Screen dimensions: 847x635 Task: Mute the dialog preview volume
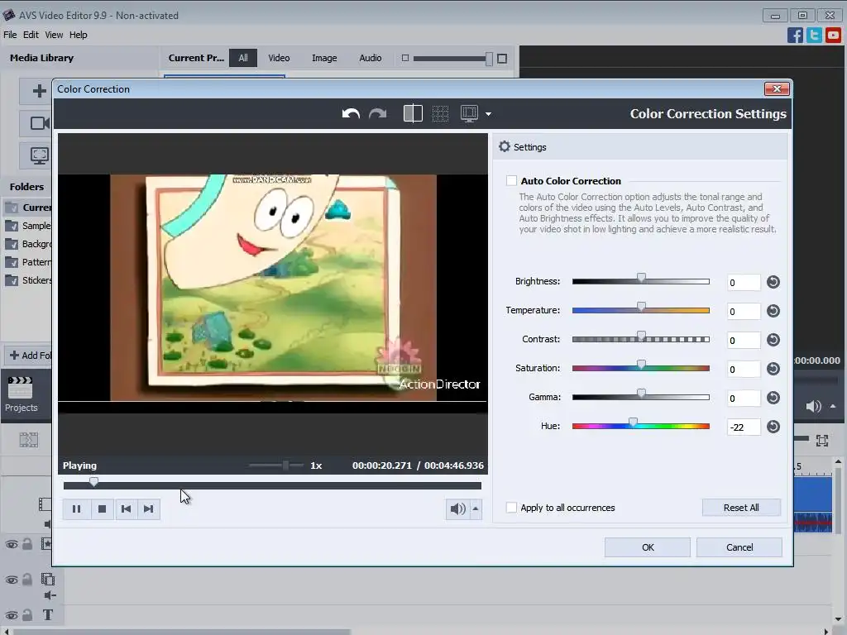(x=457, y=508)
